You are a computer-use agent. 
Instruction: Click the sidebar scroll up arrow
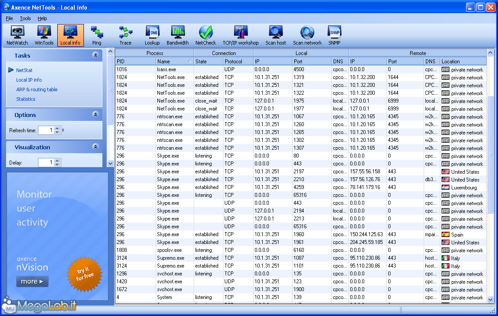pos(110,51)
